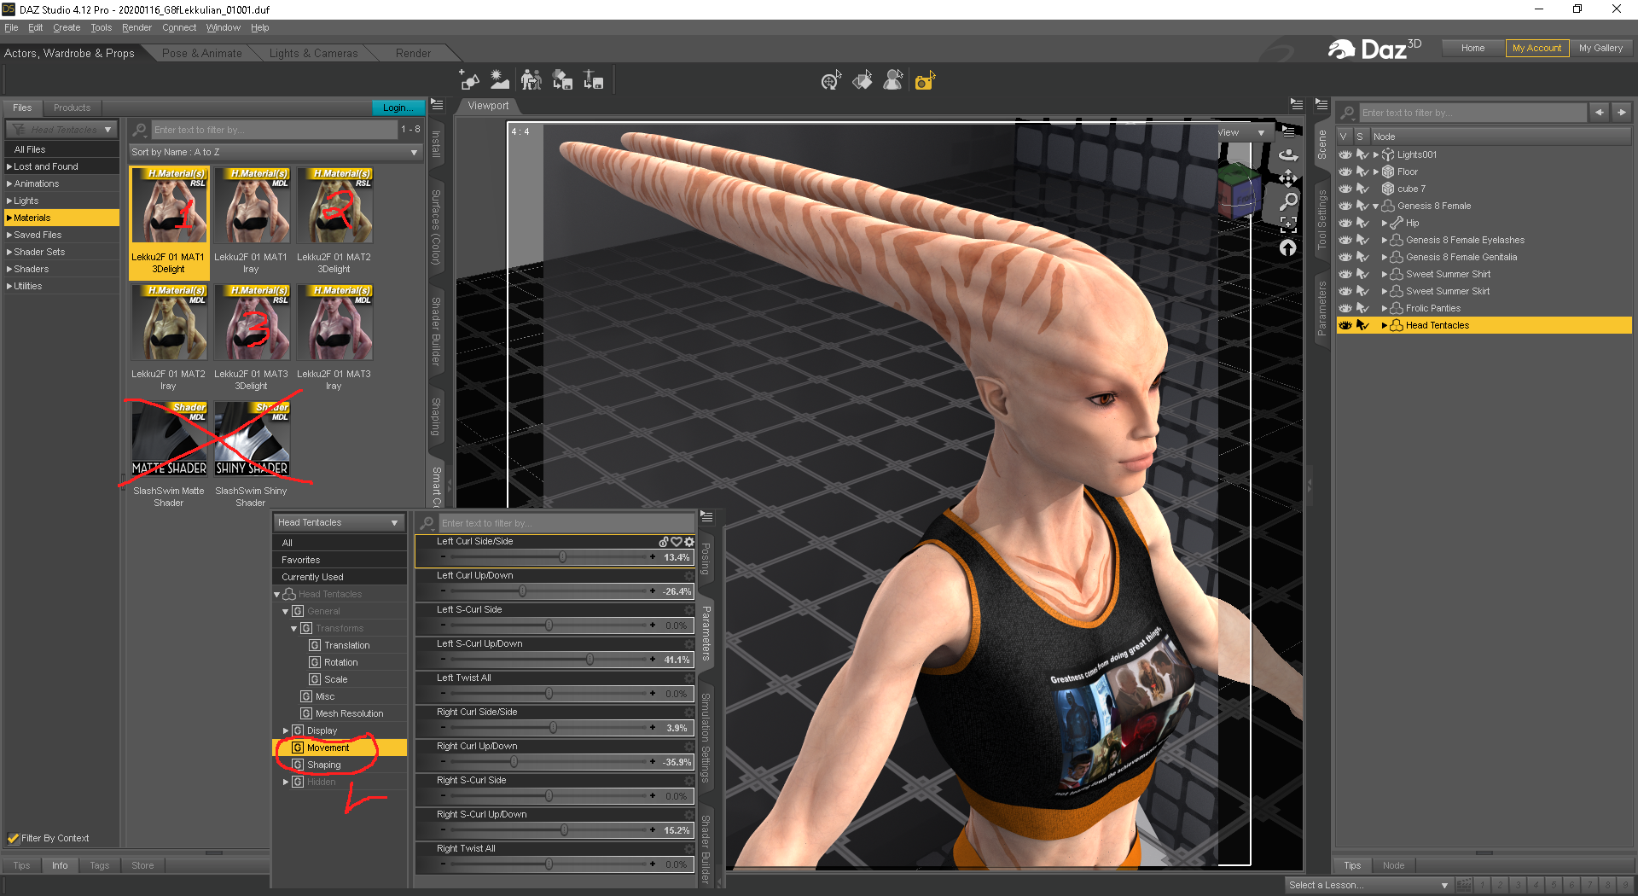Open the Render menu
Viewport: 1638px width, 896px height.
136,27
